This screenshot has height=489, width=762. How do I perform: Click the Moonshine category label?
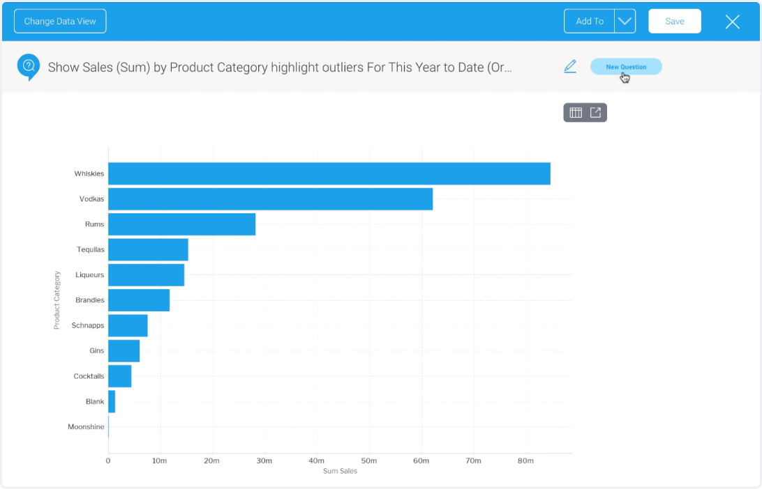[x=86, y=426]
